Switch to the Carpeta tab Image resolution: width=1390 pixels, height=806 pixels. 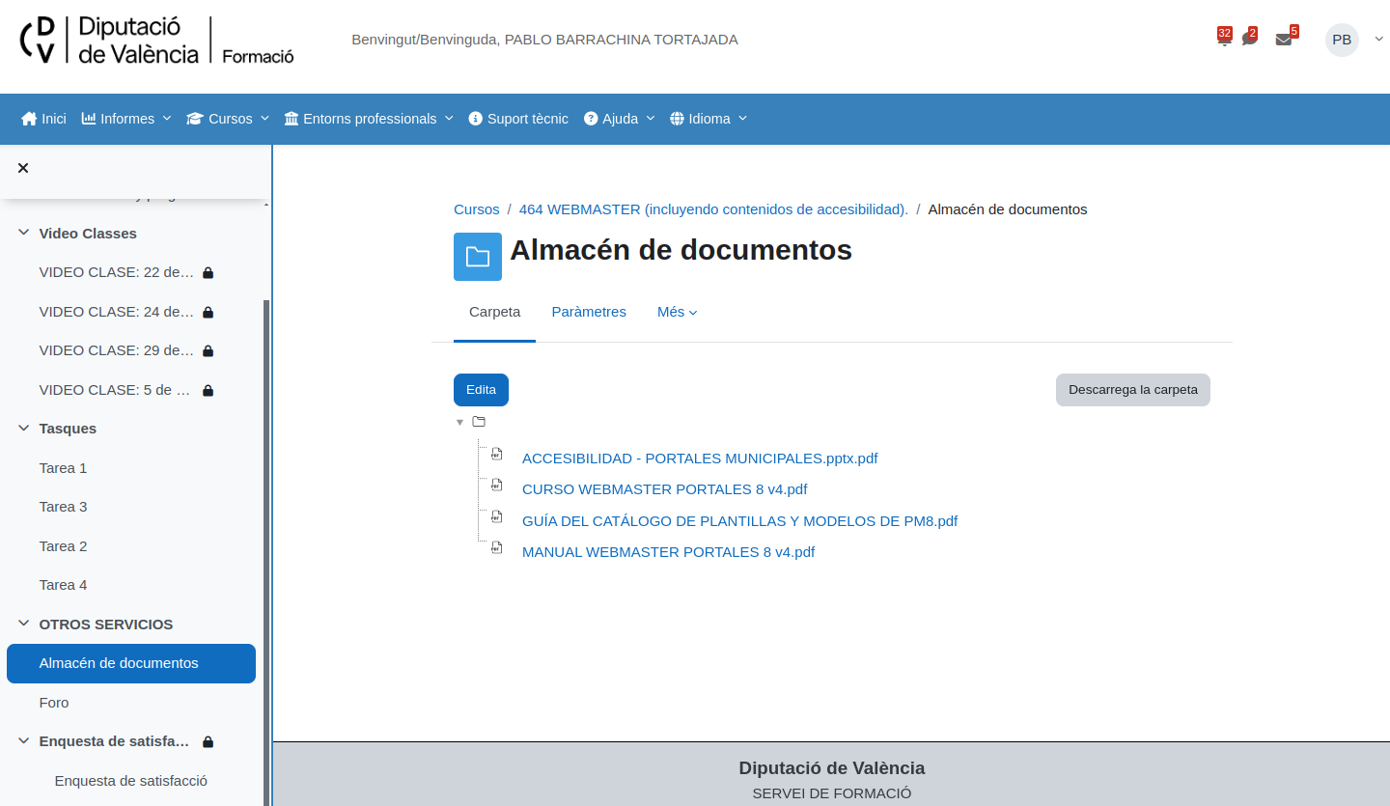494,312
